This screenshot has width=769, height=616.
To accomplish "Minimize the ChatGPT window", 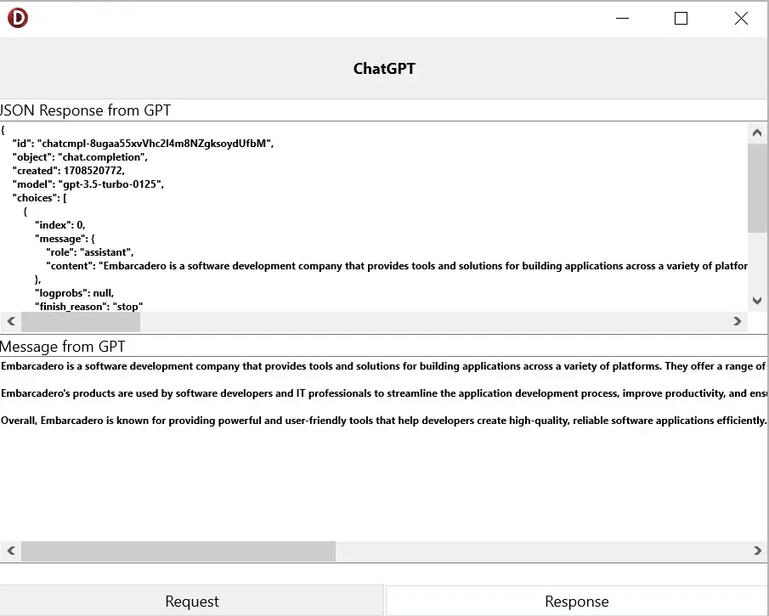I will 623,19.
